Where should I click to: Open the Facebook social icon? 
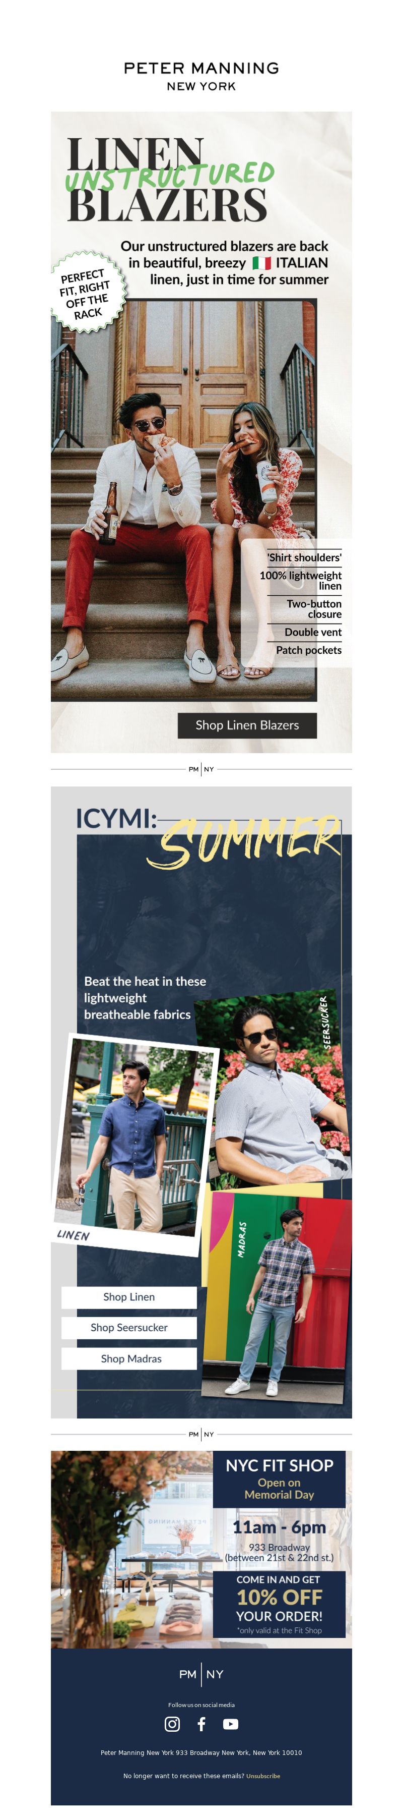(x=201, y=1724)
